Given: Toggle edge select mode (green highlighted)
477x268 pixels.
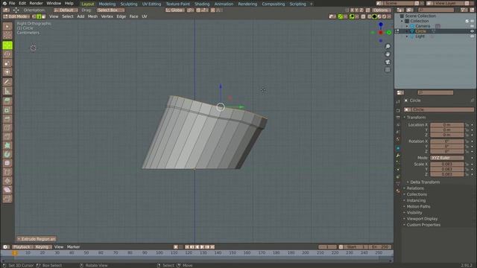Looking at the screenshot, I should click(x=39, y=16).
